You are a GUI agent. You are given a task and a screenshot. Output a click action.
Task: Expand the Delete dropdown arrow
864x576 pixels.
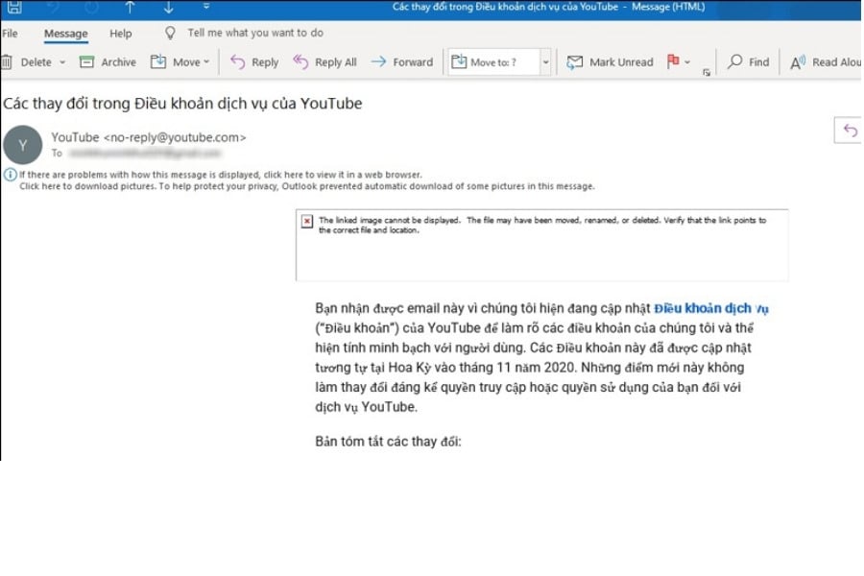62,62
